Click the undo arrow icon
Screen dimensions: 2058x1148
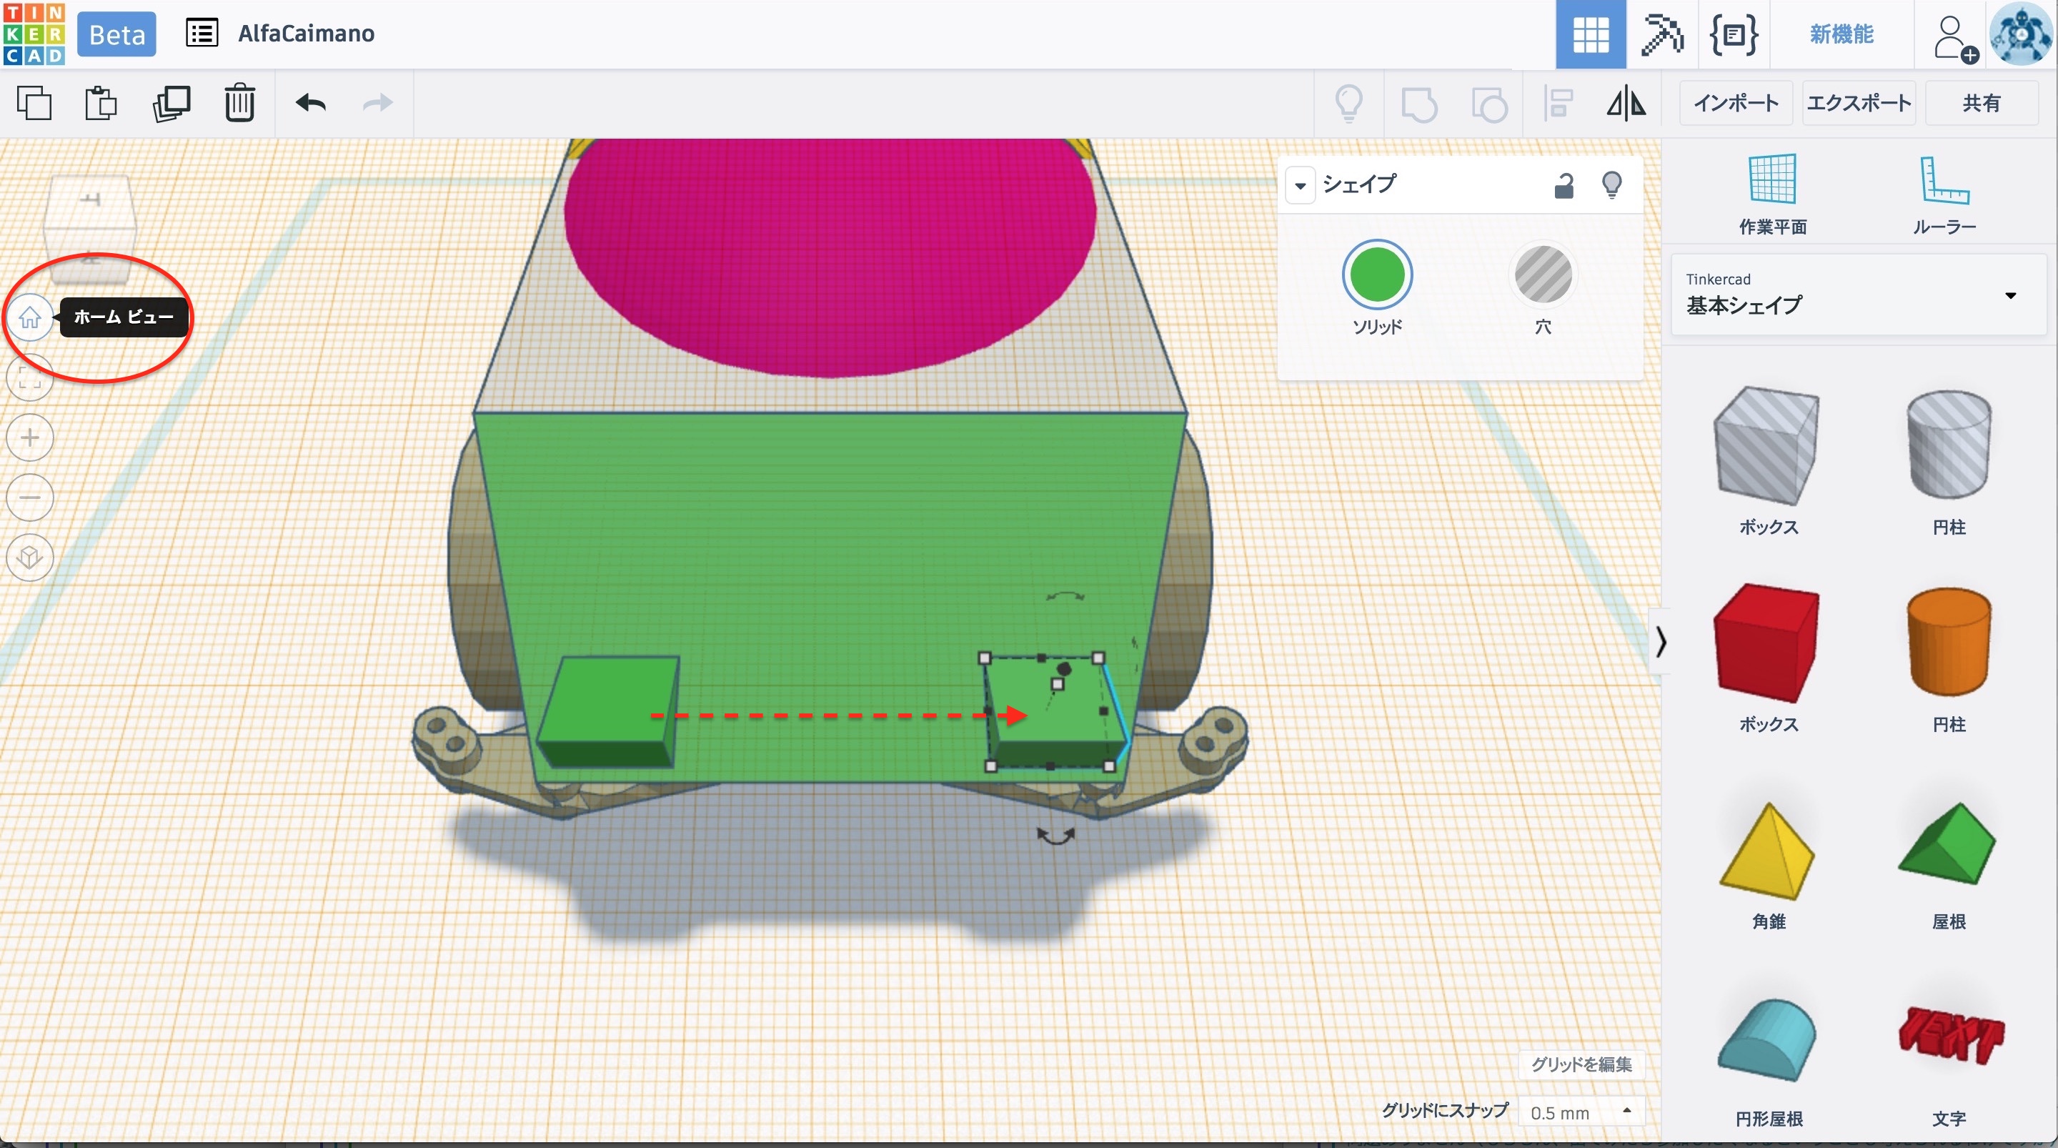(x=311, y=102)
